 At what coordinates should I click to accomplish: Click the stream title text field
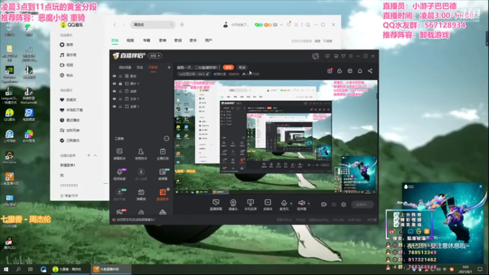pyautogui.click(x=197, y=67)
